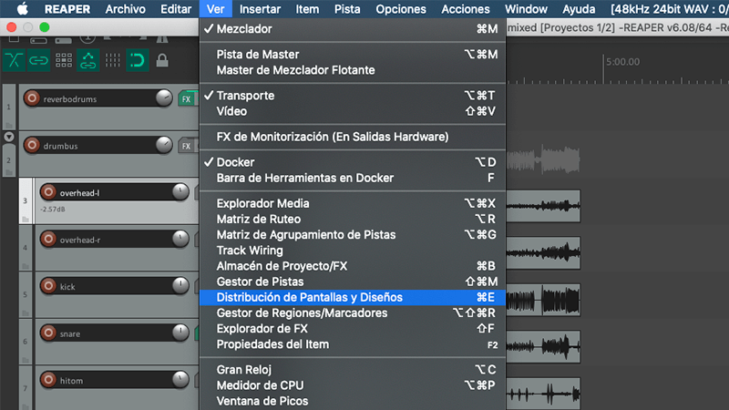This screenshot has height=410, width=729.
Task: Toggle the auto-crossfade toolbar icon
Action: point(15,60)
